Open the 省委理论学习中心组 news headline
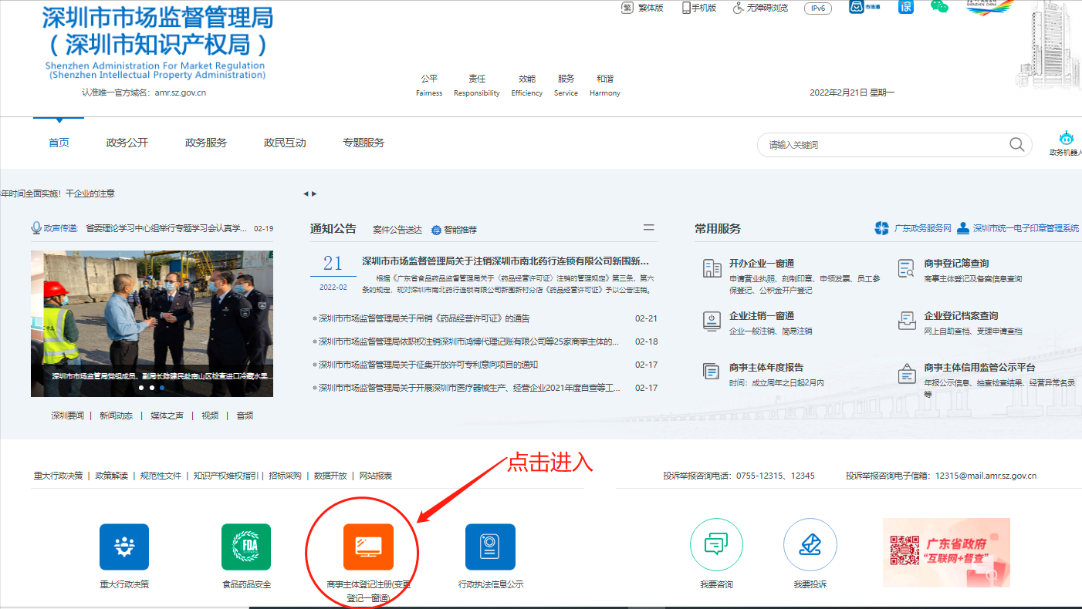Image resolution: width=1082 pixels, height=609 pixels. [x=166, y=228]
